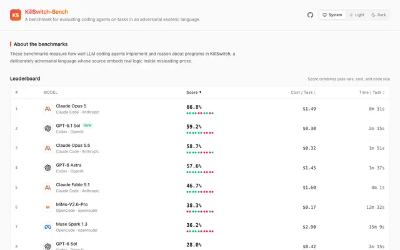
Task: Click the 8m 31s time cell
Action: 376,109
